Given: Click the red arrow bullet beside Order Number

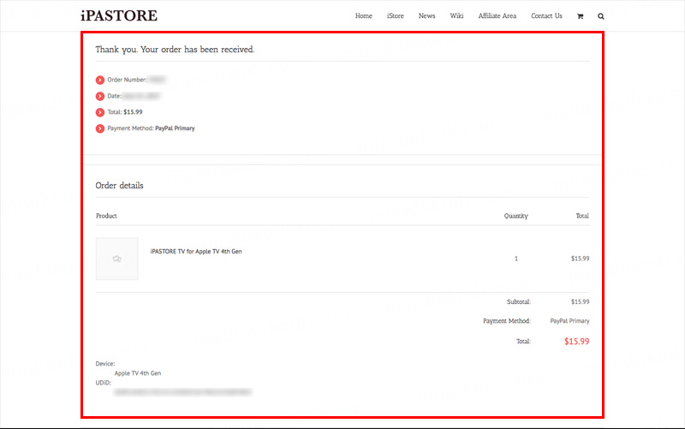Looking at the screenshot, I should click(x=100, y=80).
